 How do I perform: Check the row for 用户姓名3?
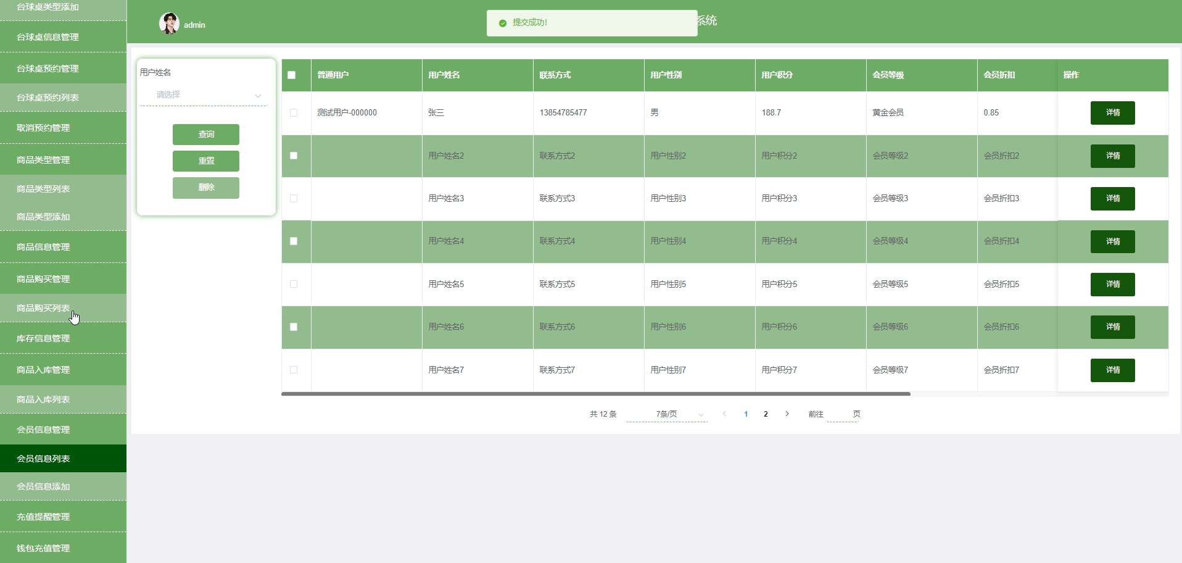[294, 198]
